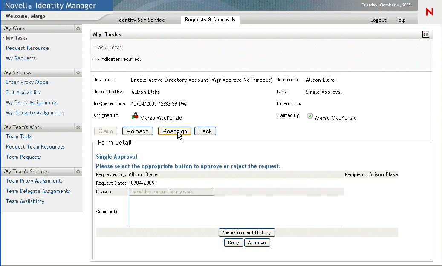442x266 pixels.
Task: Open the Team Requests link
Action: click(x=23, y=157)
